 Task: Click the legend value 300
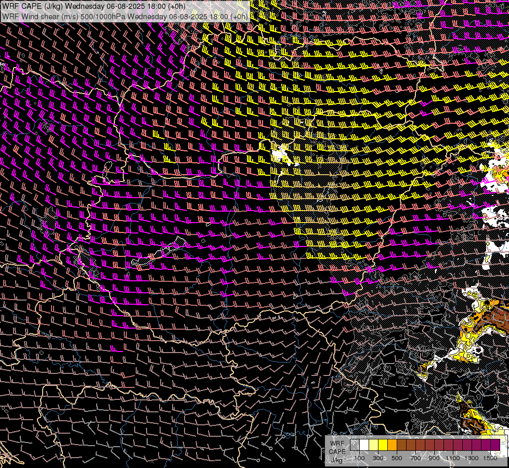(x=378, y=458)
